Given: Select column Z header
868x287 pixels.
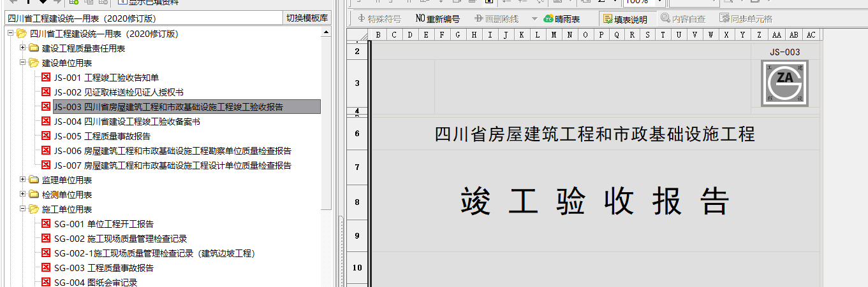Looking at the screenshot, I should [760, 35].
